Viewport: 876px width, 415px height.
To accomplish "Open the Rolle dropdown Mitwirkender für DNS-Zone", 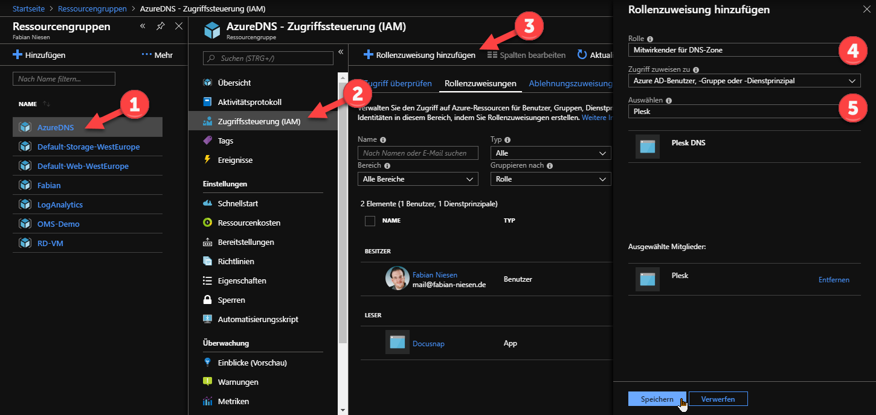I will coord(744,50).
